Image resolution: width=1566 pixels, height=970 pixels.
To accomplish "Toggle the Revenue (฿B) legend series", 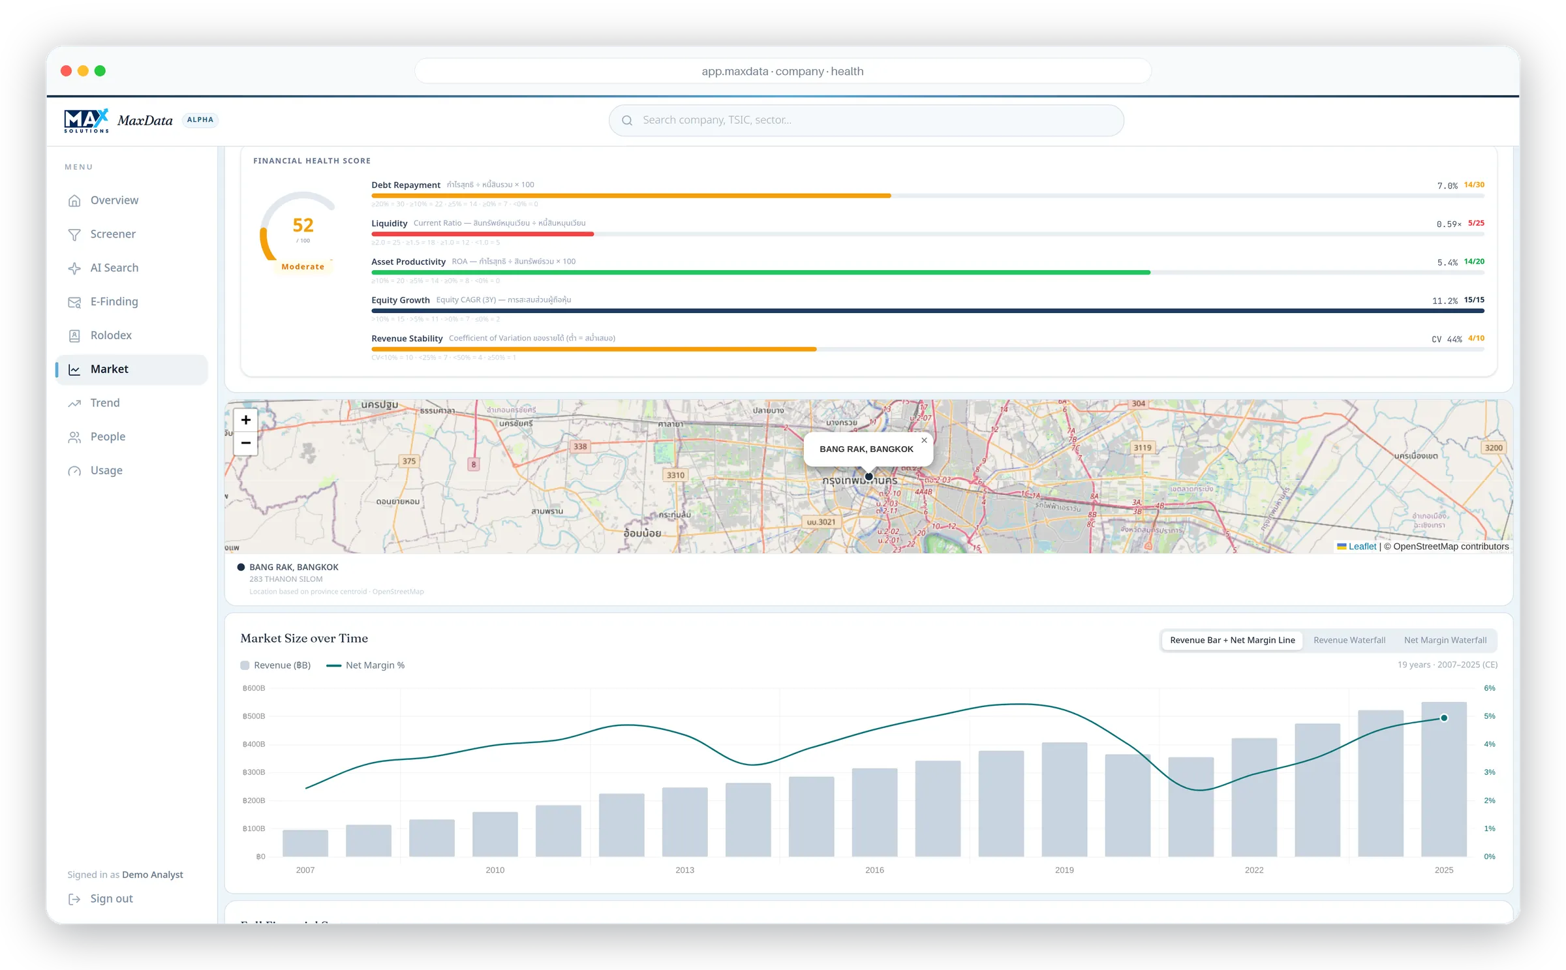I will [275, 665].
